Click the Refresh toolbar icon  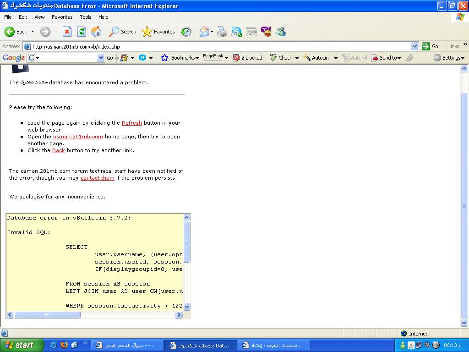[82, 32]
